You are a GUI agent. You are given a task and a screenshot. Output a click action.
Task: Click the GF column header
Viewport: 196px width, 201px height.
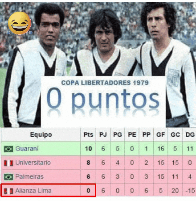[161, 134]
